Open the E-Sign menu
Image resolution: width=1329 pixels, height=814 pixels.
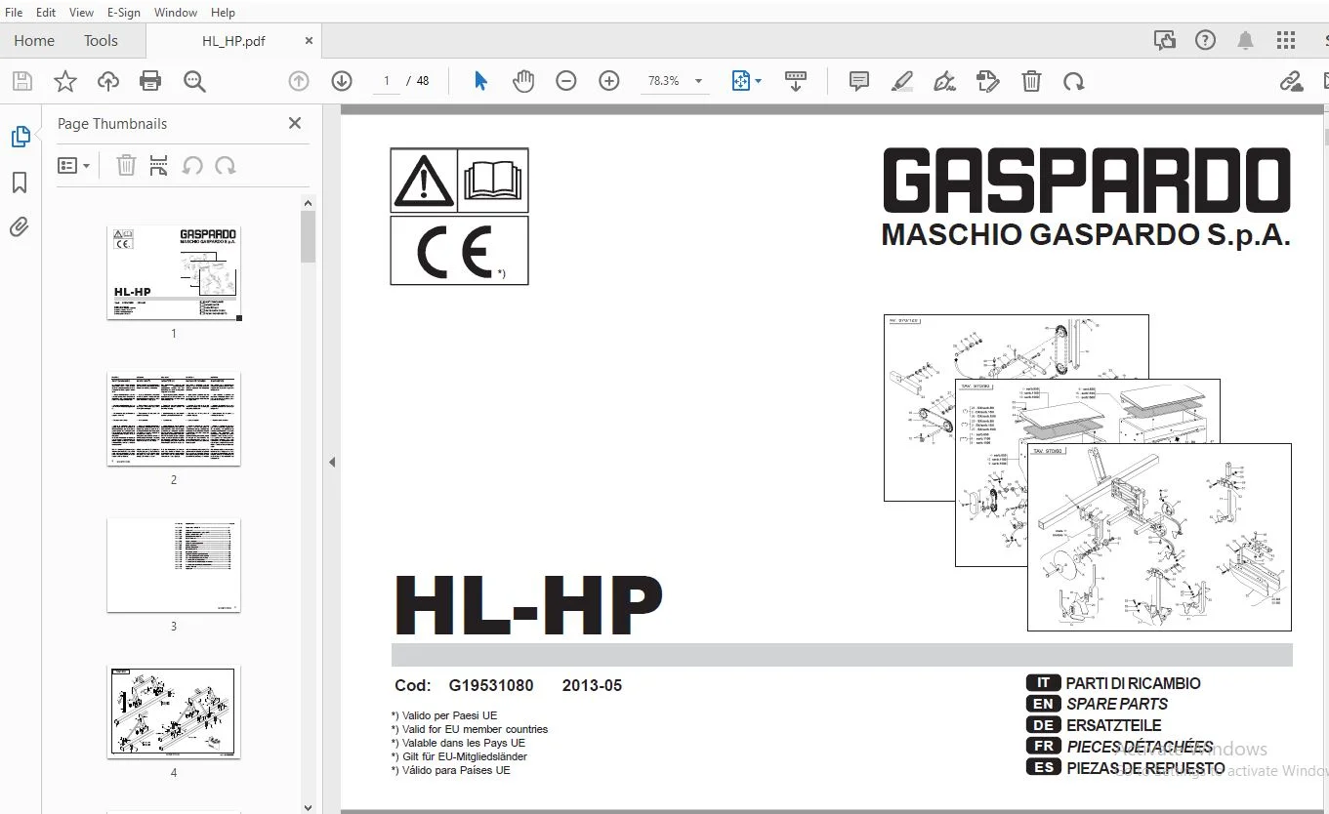pos(124,13)
